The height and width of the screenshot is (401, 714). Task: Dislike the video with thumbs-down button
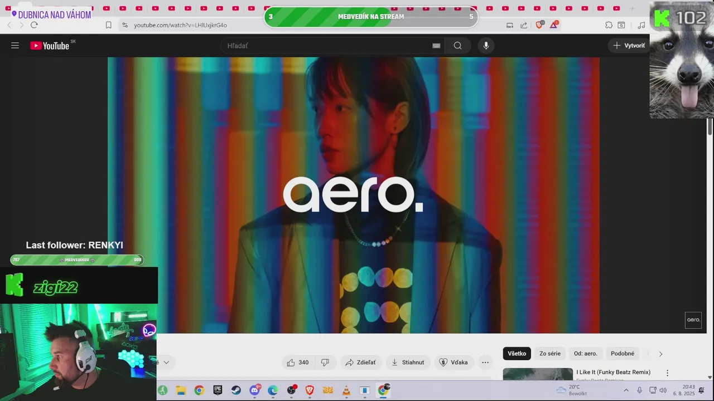click(x=325, y=363)
